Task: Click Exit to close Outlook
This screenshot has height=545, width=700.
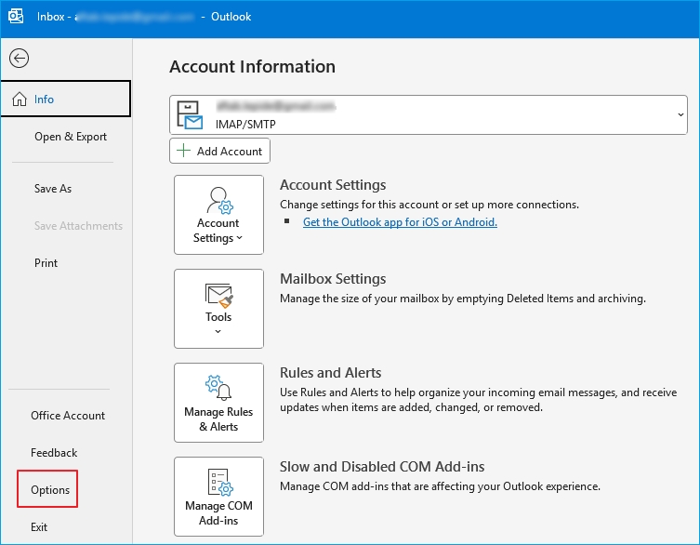Action: 39,527
